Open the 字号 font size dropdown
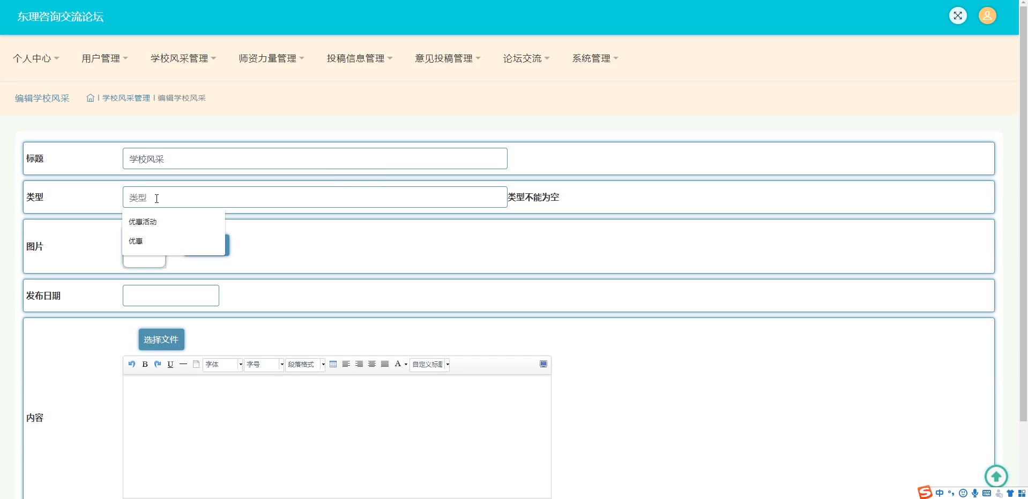This screenshot has height=499, width=1028. tap(264, 365)
